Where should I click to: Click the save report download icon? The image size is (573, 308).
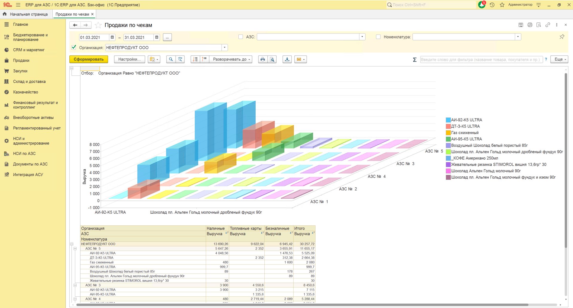[287, 59]
